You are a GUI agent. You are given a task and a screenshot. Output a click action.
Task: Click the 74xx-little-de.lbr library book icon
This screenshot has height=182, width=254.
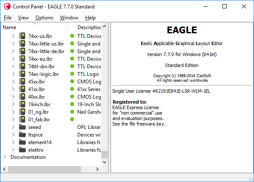[22, 51]
